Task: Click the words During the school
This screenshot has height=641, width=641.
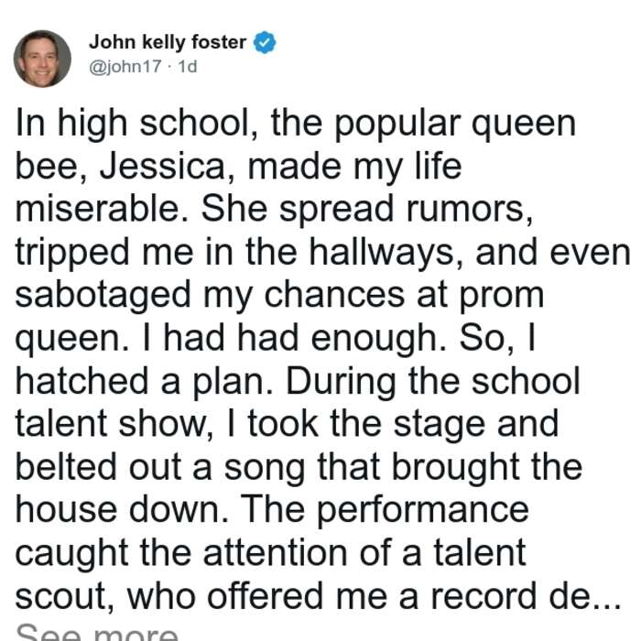Action: (433, 382)
